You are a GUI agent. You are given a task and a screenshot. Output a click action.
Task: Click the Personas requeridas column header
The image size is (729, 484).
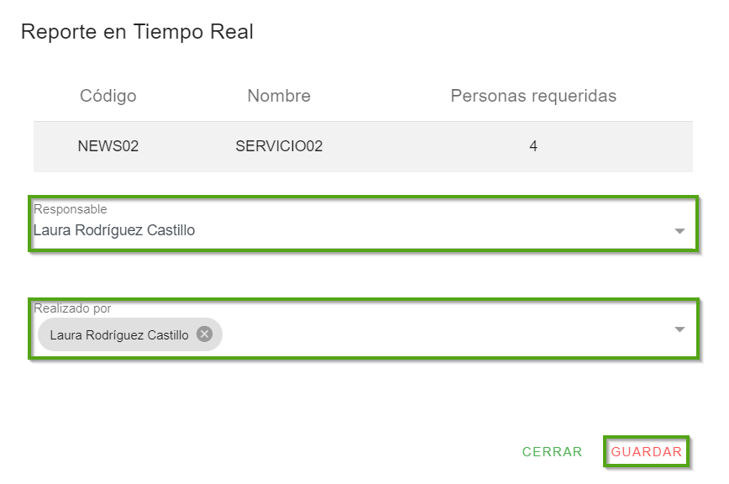click(x=533, y=96)
